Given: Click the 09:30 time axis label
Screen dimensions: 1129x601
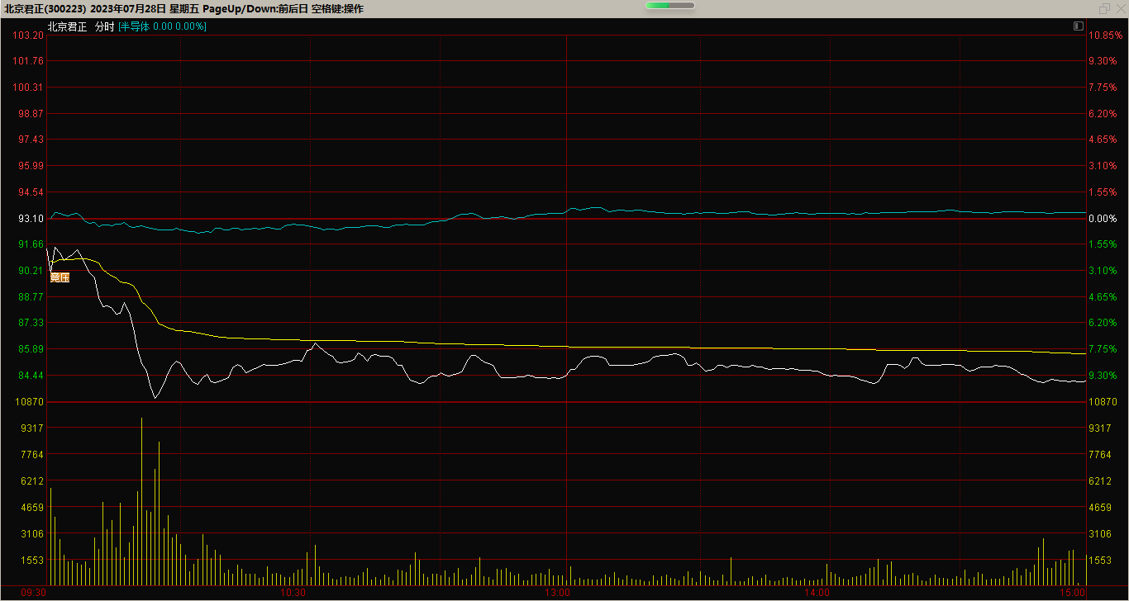Looking at the screenshot, I should point(33,593).
